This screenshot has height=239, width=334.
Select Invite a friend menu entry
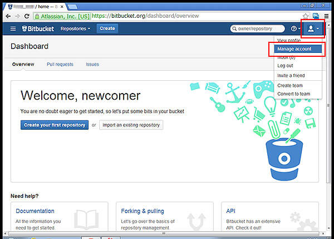(x=291, y=75)
